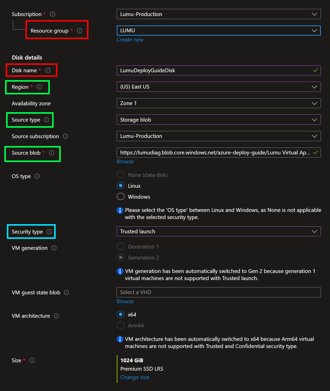The height and width of the screenshot is (391, 330).
Task: Open the Resource group dropdown showing LUMU
Action: tap(218, 31)
